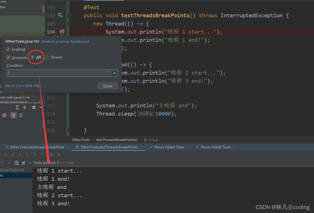
Task: Click the Expand All icon in the side panel
Action: tap(17, 107)
